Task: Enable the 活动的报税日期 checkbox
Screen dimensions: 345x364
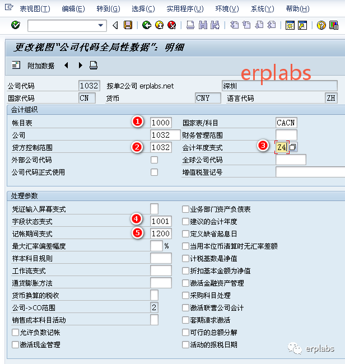Action: 185,344
